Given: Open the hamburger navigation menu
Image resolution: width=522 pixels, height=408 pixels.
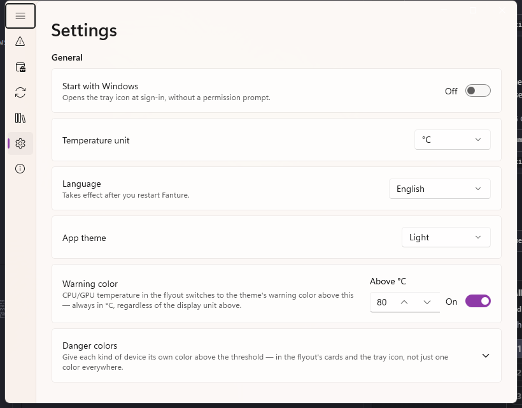Looking at the screenshot, I should (20, 16).
